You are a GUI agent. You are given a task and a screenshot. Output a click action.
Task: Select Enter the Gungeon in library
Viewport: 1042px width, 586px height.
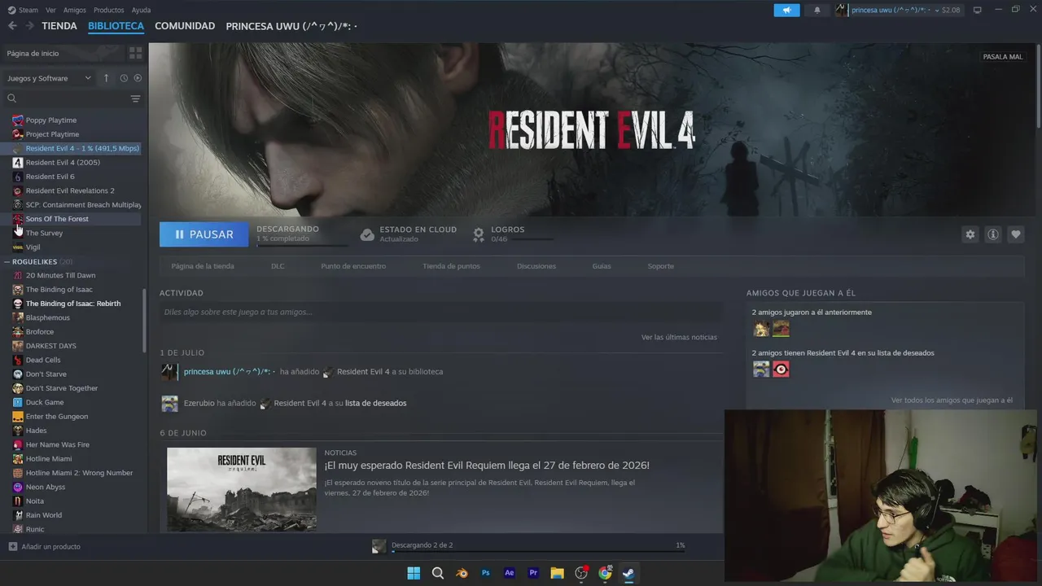[57, 417]
